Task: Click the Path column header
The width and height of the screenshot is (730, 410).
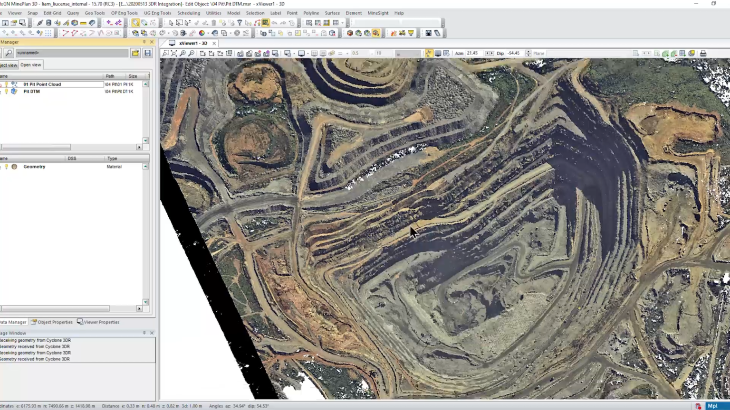Action: tap(110, 76)
